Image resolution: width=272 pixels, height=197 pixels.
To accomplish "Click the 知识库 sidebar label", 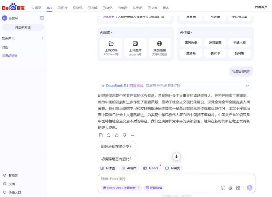I will click(6, 38).
